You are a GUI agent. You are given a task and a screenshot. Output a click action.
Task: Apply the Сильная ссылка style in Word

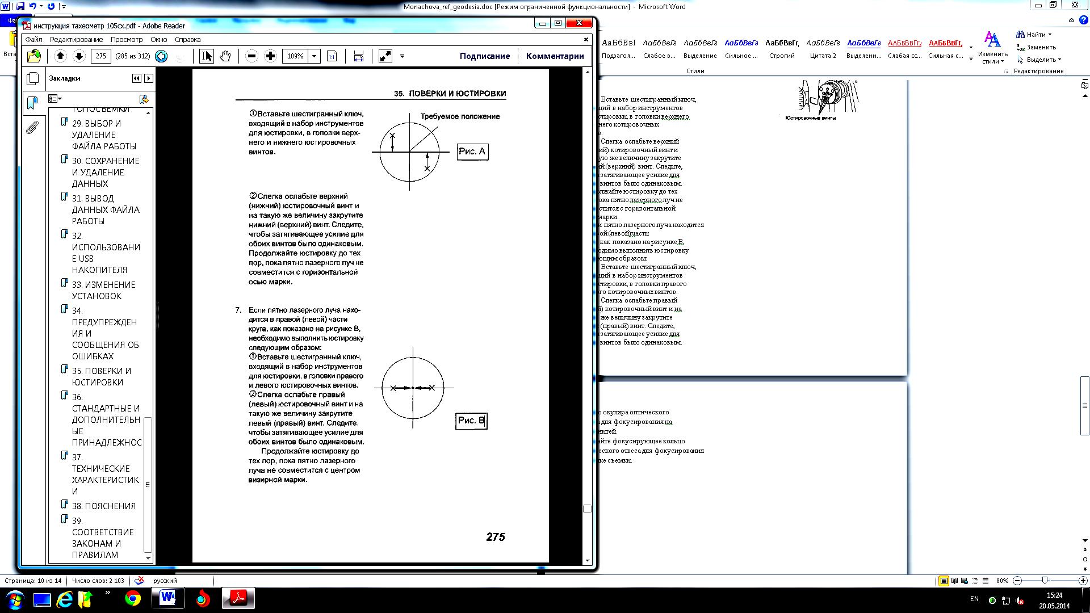[945, 48]
